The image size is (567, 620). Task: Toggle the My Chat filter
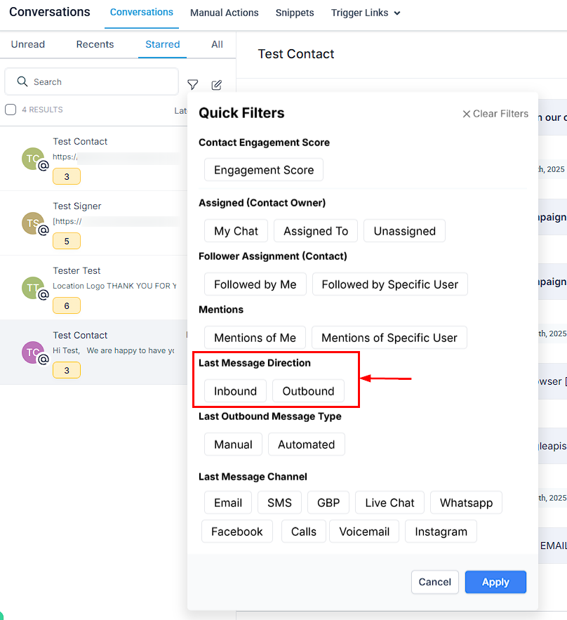(236, 231)
